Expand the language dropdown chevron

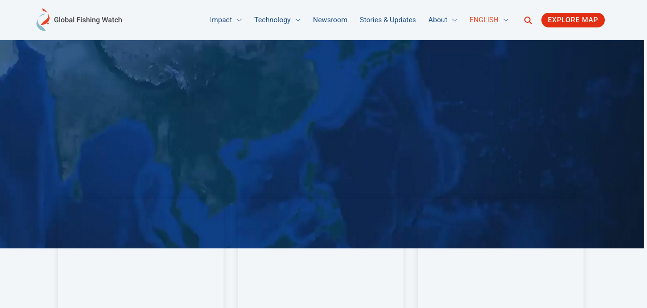[506, 20]
